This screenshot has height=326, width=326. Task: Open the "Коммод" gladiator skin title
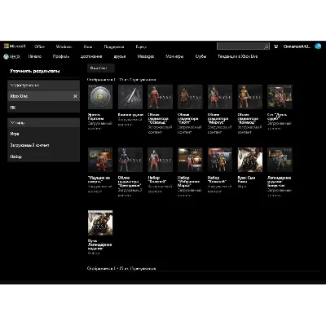[248, 118]
